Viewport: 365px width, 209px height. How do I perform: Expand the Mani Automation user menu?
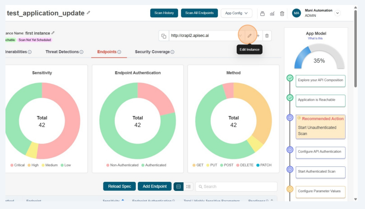pos(338,13)
